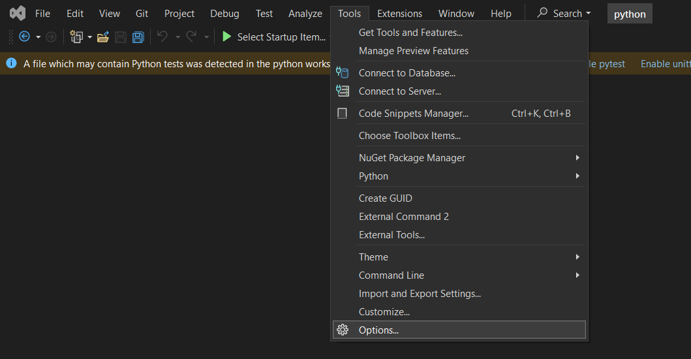Click the toolbar drag grip handle
This screenshot has width=691, height=359.
click(x=11, y=37)
